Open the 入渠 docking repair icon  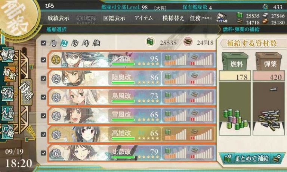pos(8,113)
